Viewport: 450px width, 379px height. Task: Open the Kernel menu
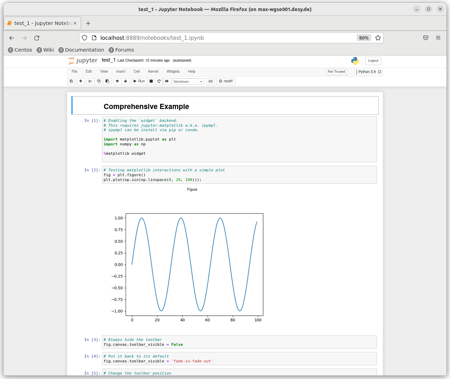[153, 72]
